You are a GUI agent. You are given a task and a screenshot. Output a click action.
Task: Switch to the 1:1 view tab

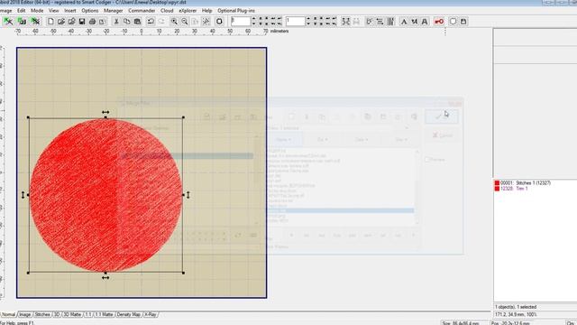[x=88, y=314]
